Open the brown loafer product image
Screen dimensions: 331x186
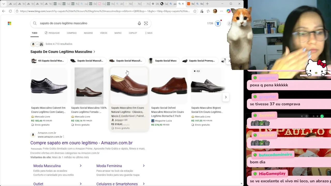pyautogui.click(x=129, y=86)
